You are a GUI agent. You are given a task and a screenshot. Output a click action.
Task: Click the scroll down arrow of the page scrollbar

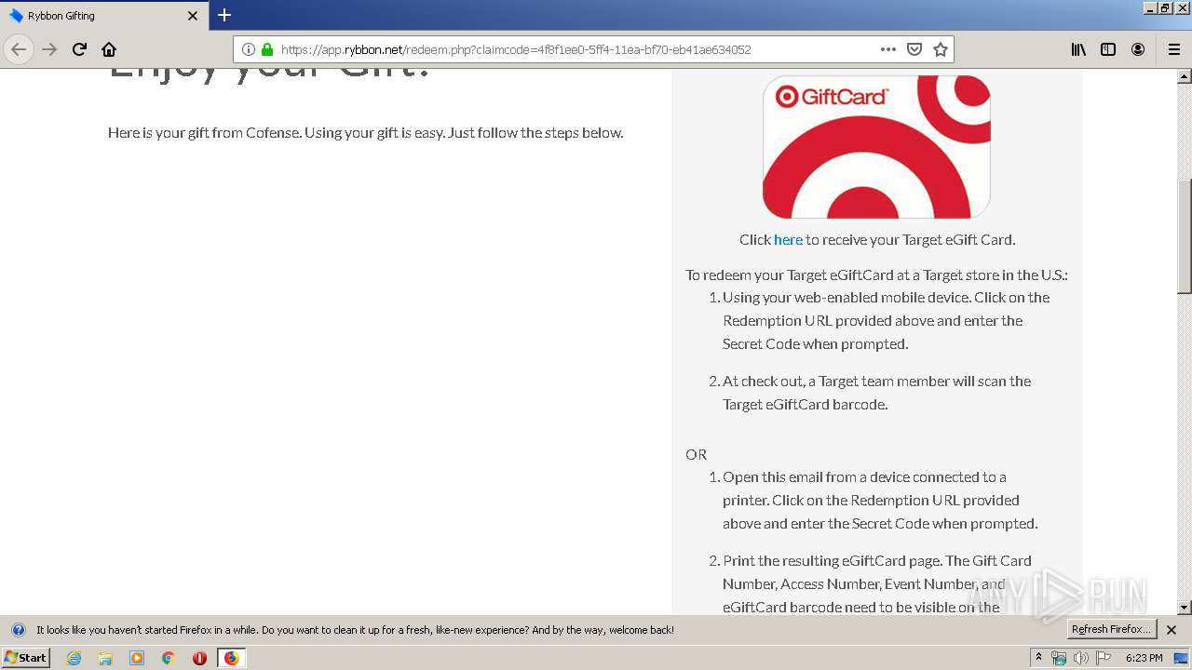click(1185, 608)
